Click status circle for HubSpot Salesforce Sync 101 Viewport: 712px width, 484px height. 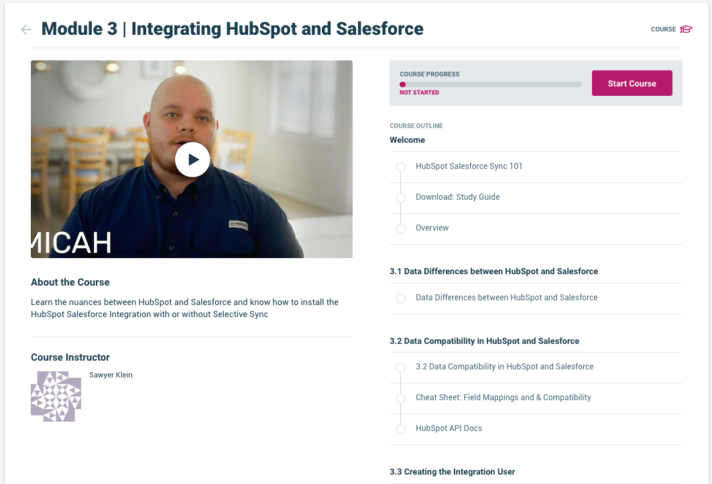[400, 167]
